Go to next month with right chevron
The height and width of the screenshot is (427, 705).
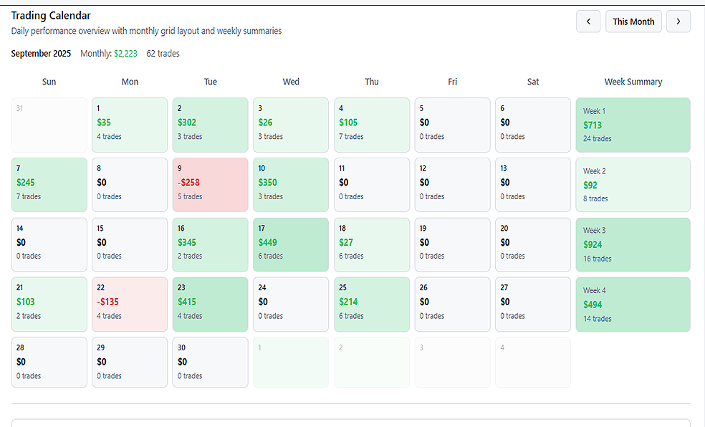pos(678,21)
